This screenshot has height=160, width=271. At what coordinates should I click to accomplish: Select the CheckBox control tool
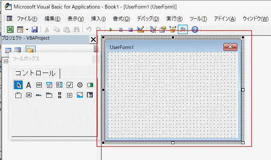tap(70, 85)
